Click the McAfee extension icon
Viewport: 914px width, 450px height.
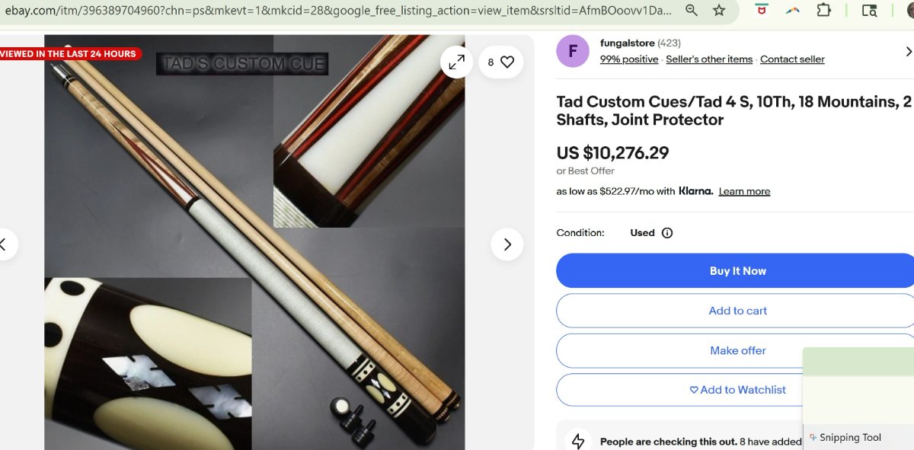[x=761, y=10]
